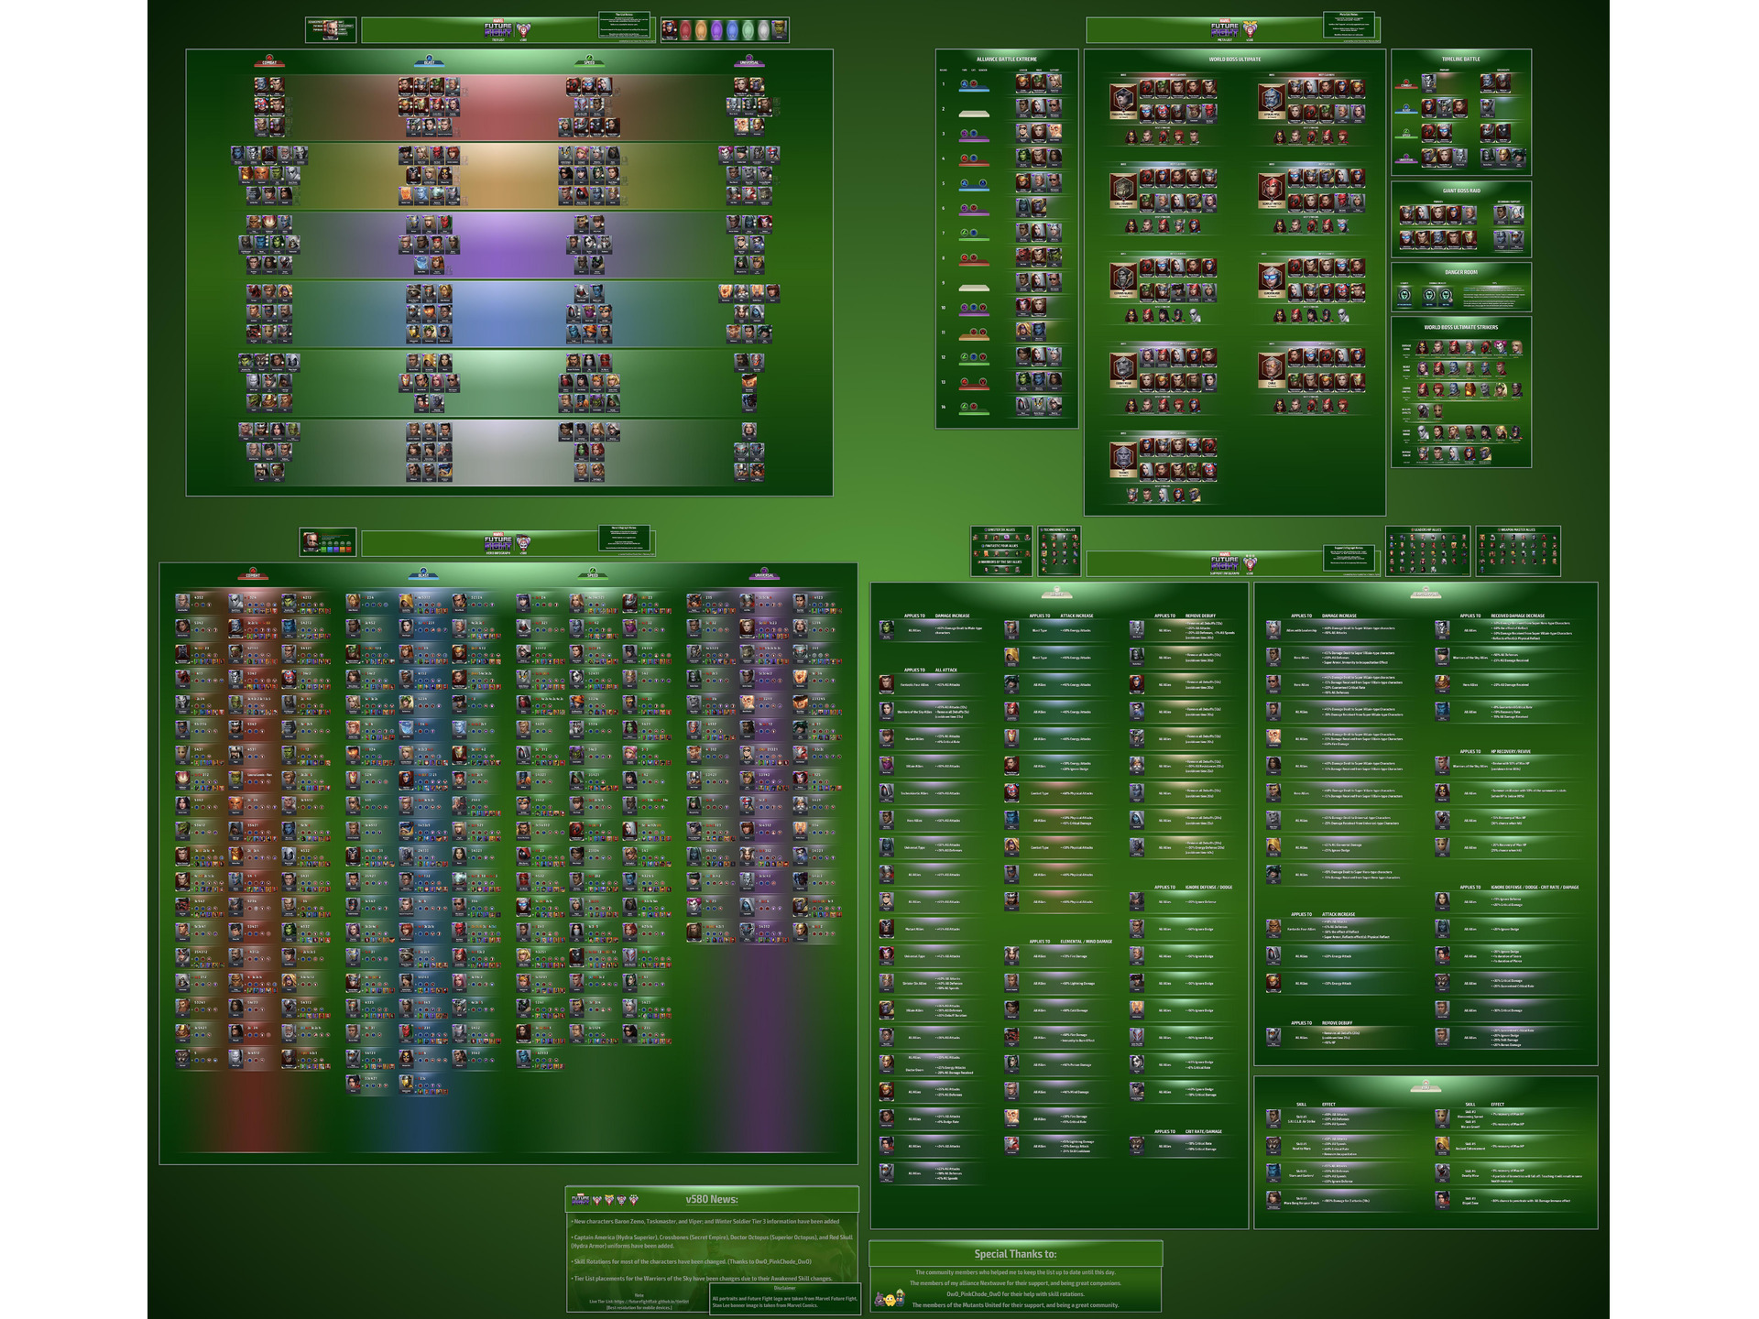Select the white infinity stone icon

pyautogui.click(x=763, y=30)
